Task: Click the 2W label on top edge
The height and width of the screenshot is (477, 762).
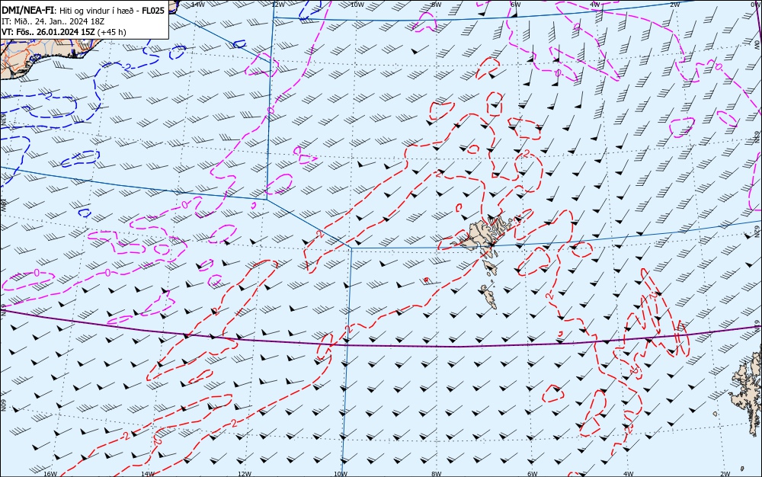Action: 675,4
